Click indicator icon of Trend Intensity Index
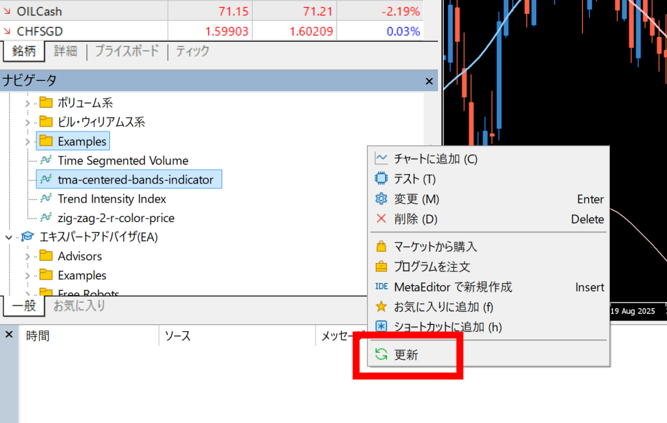 coord(46,198)
